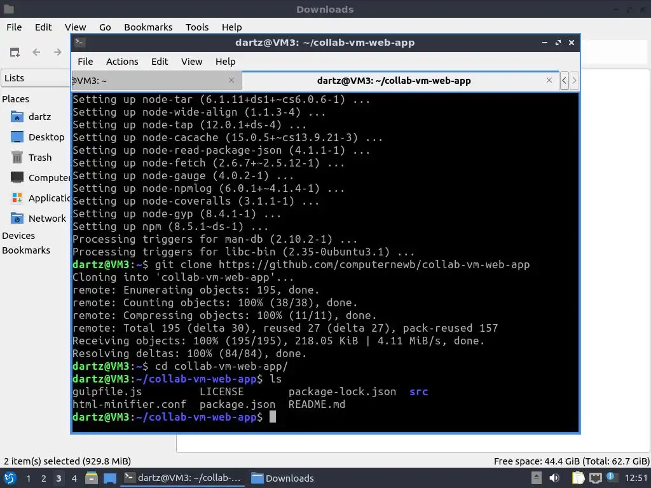This screenshot has height=488, width=651.
Task: Open the terminal's Help menu
Action: 226,62
